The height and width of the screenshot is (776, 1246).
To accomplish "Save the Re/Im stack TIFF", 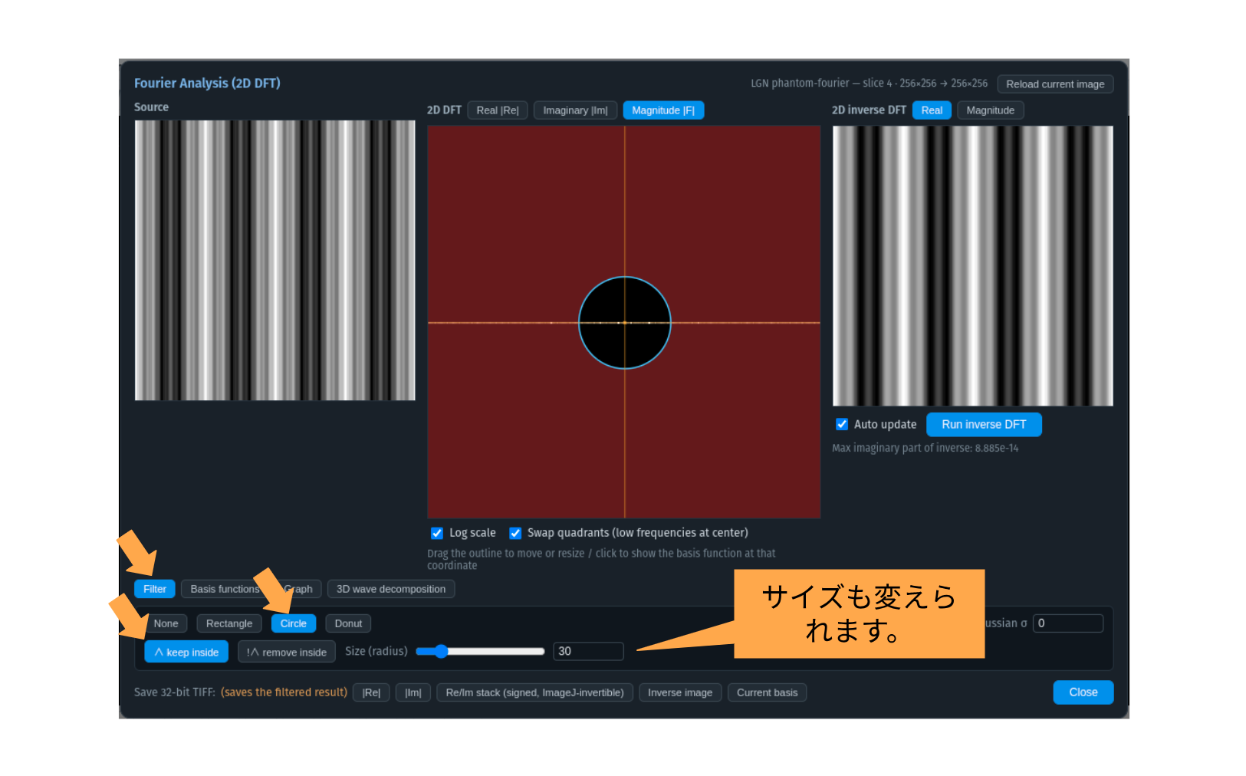I will tap(535, 692).
